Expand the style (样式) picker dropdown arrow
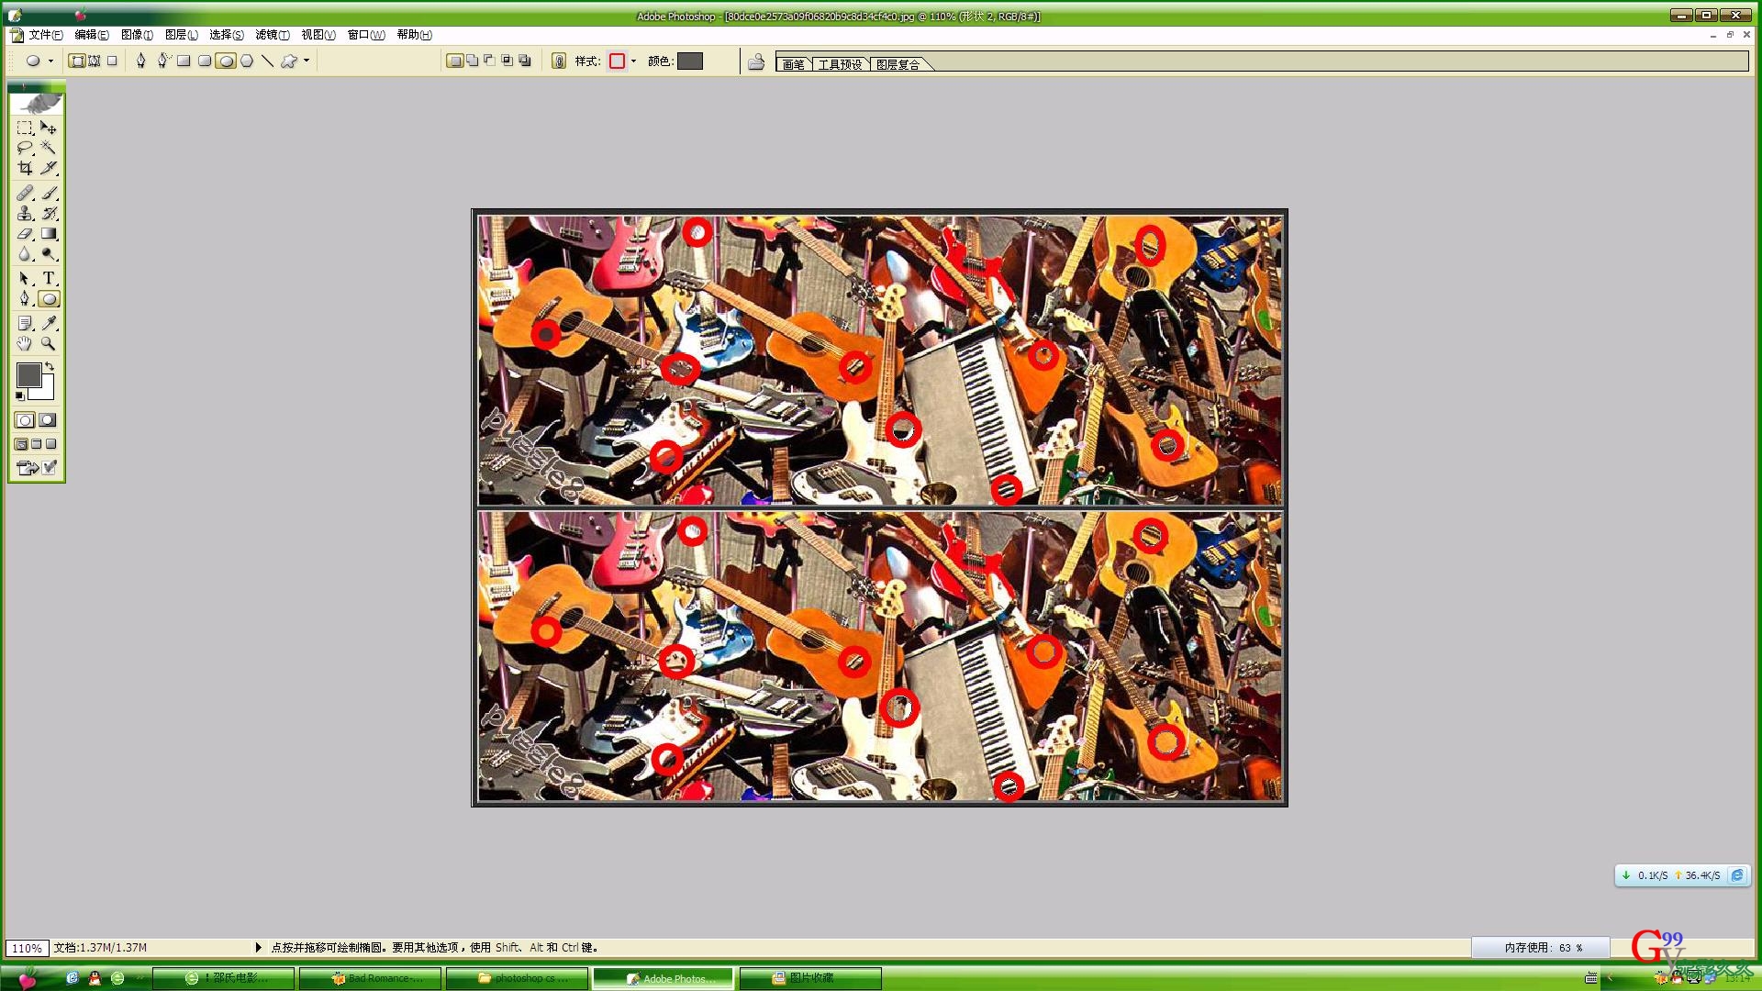Viewport: 1762px width, 991px height. coord(633,61)
